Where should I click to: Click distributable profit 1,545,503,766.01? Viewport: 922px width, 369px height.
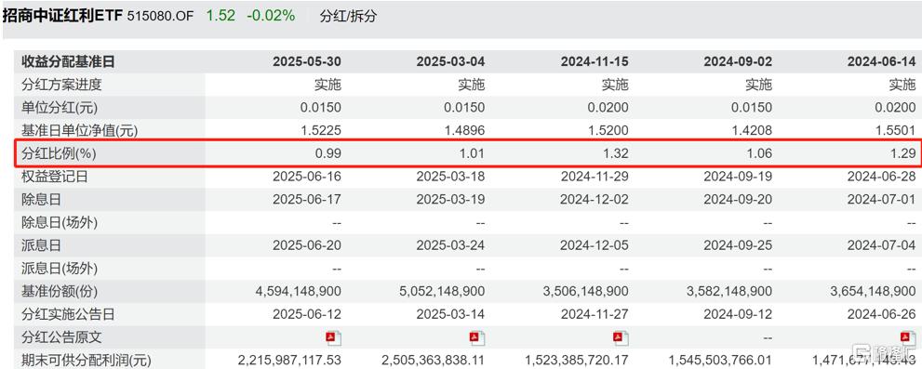(721, 360)
